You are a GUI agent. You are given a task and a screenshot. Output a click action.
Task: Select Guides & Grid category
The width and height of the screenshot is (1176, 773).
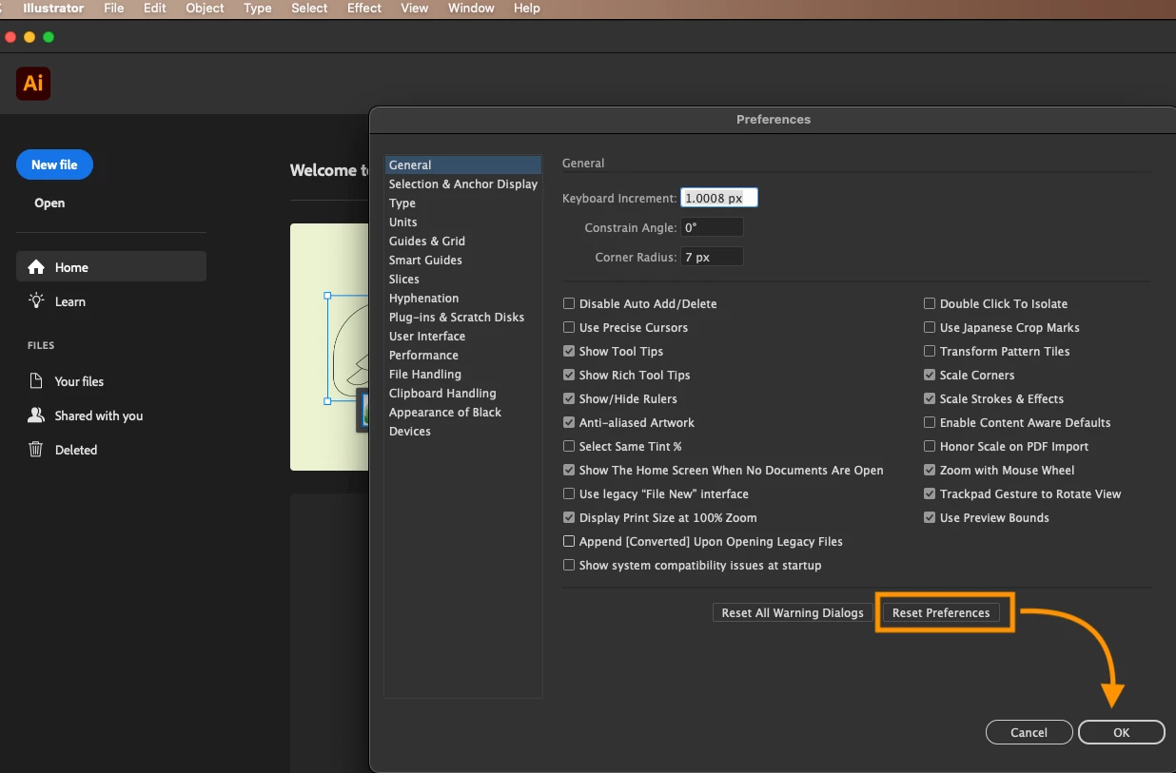click(462, 242)
